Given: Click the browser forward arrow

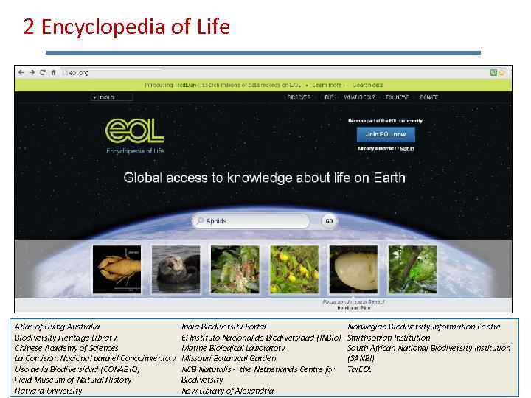Looking at the screenshot, I should tap(32, 72).
